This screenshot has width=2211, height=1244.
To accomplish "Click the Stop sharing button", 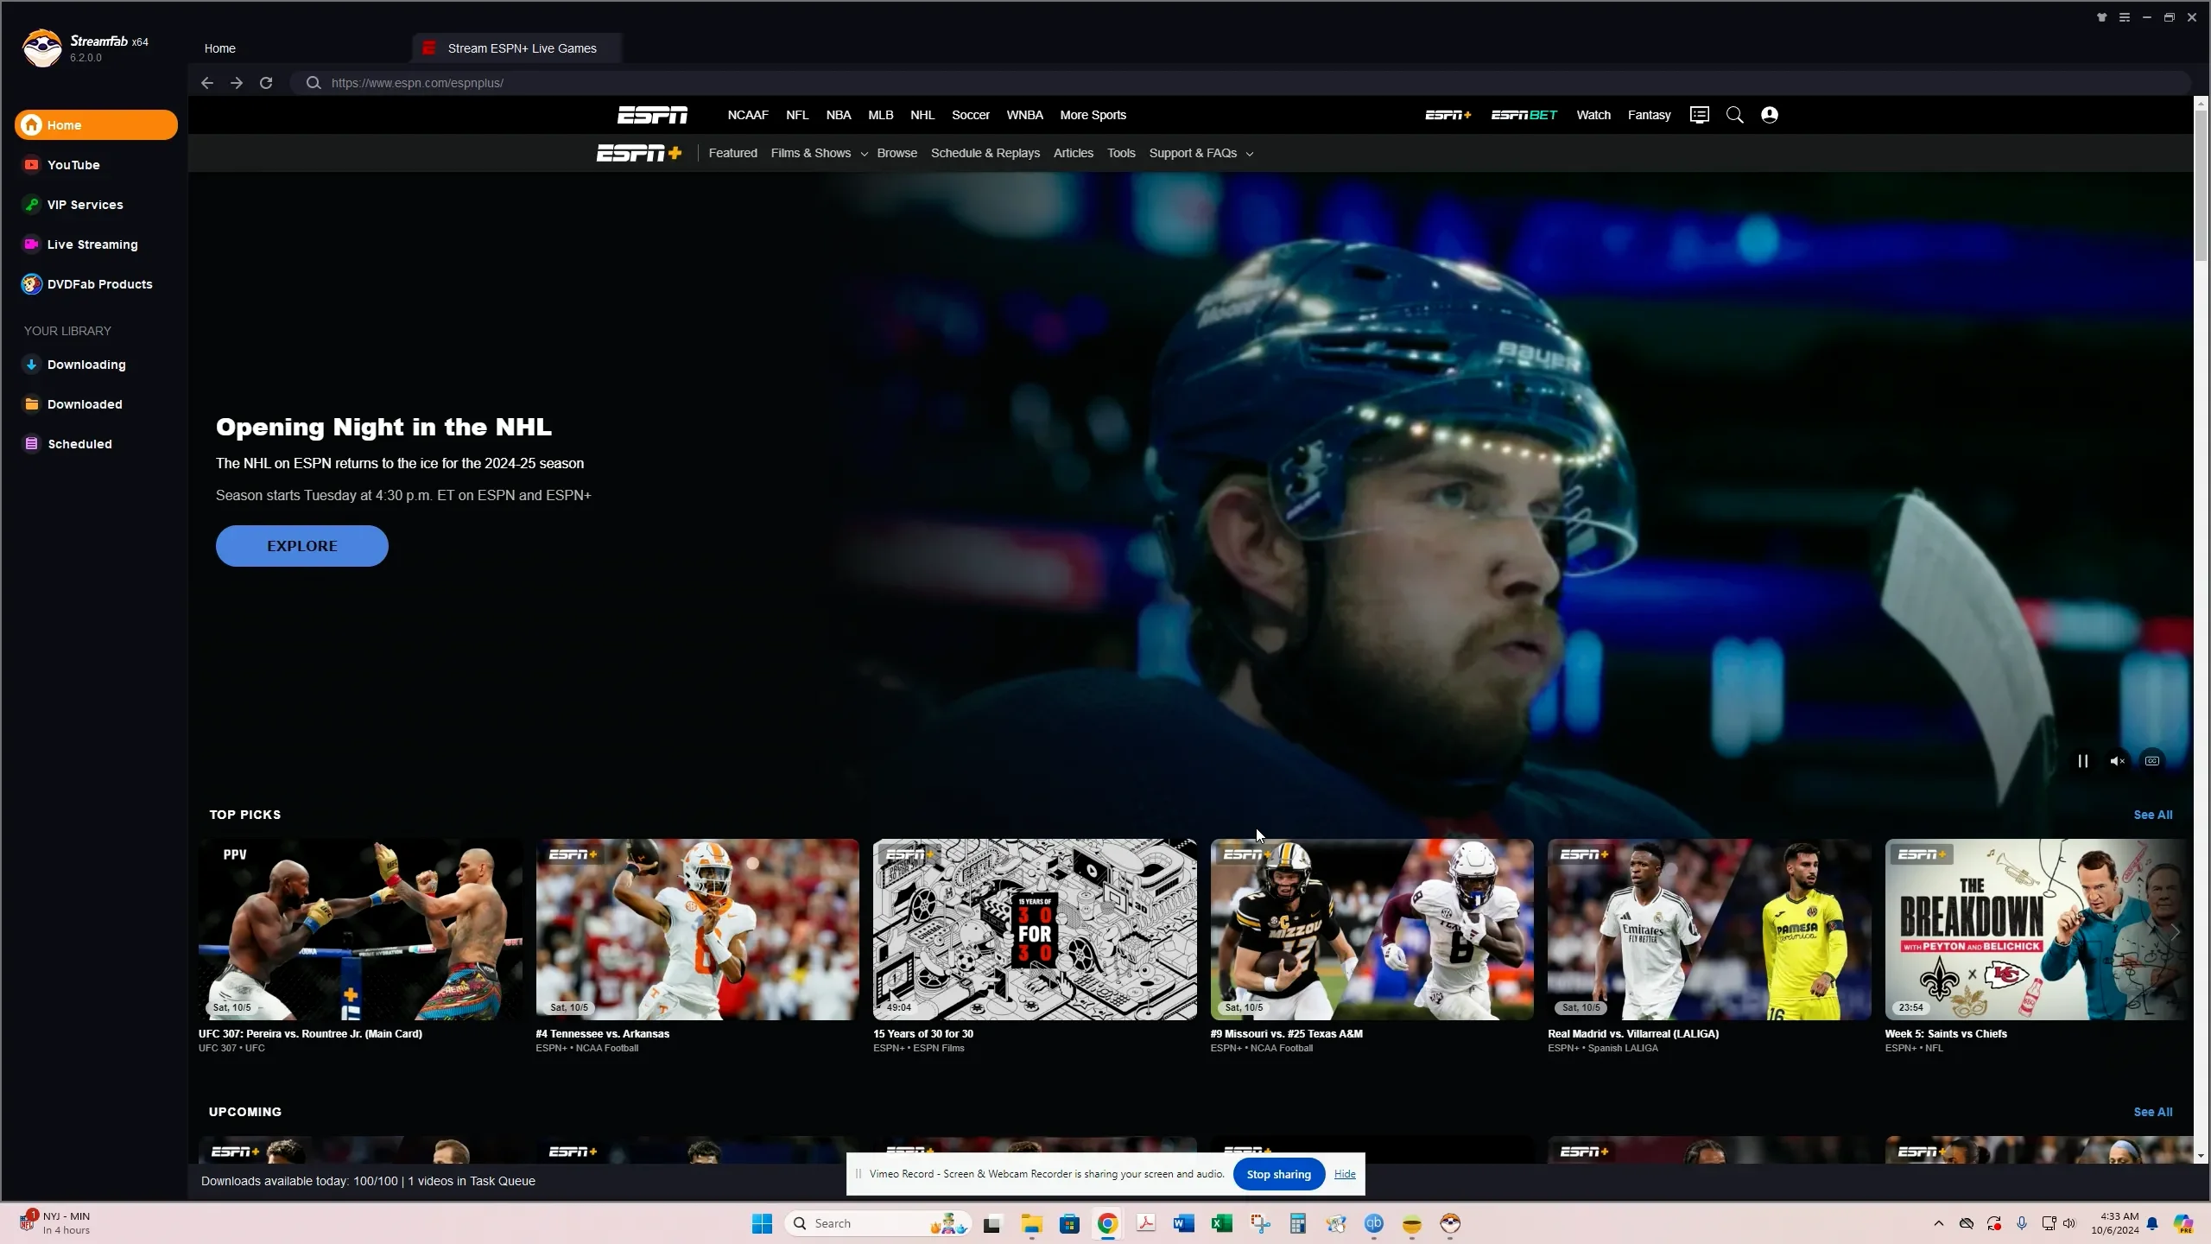I will click(x=1279, y=1174).
